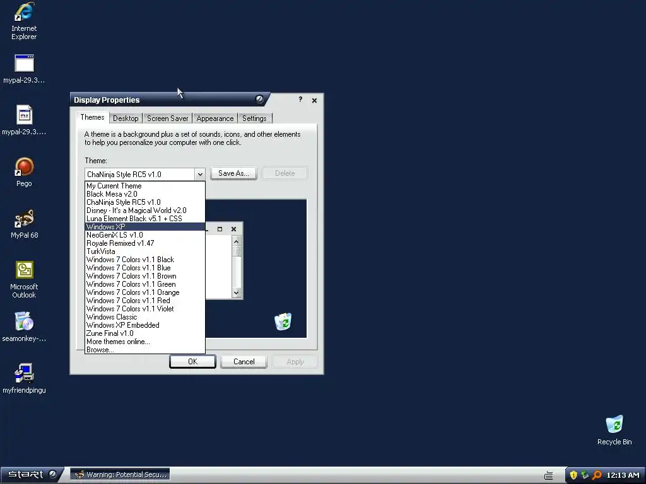
Task: Click the Apply button
Action: 295,361
